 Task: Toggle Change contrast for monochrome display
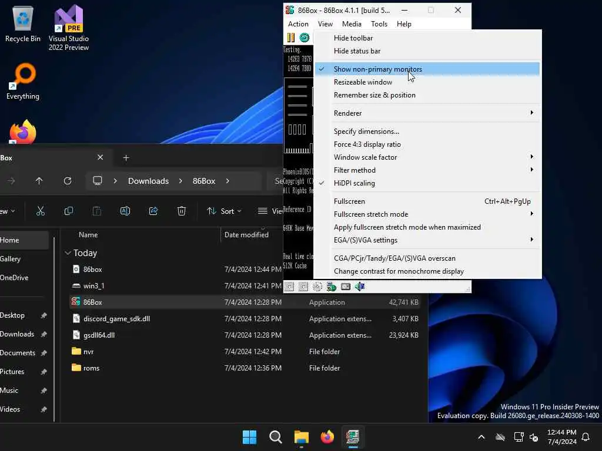coord(427,271)
